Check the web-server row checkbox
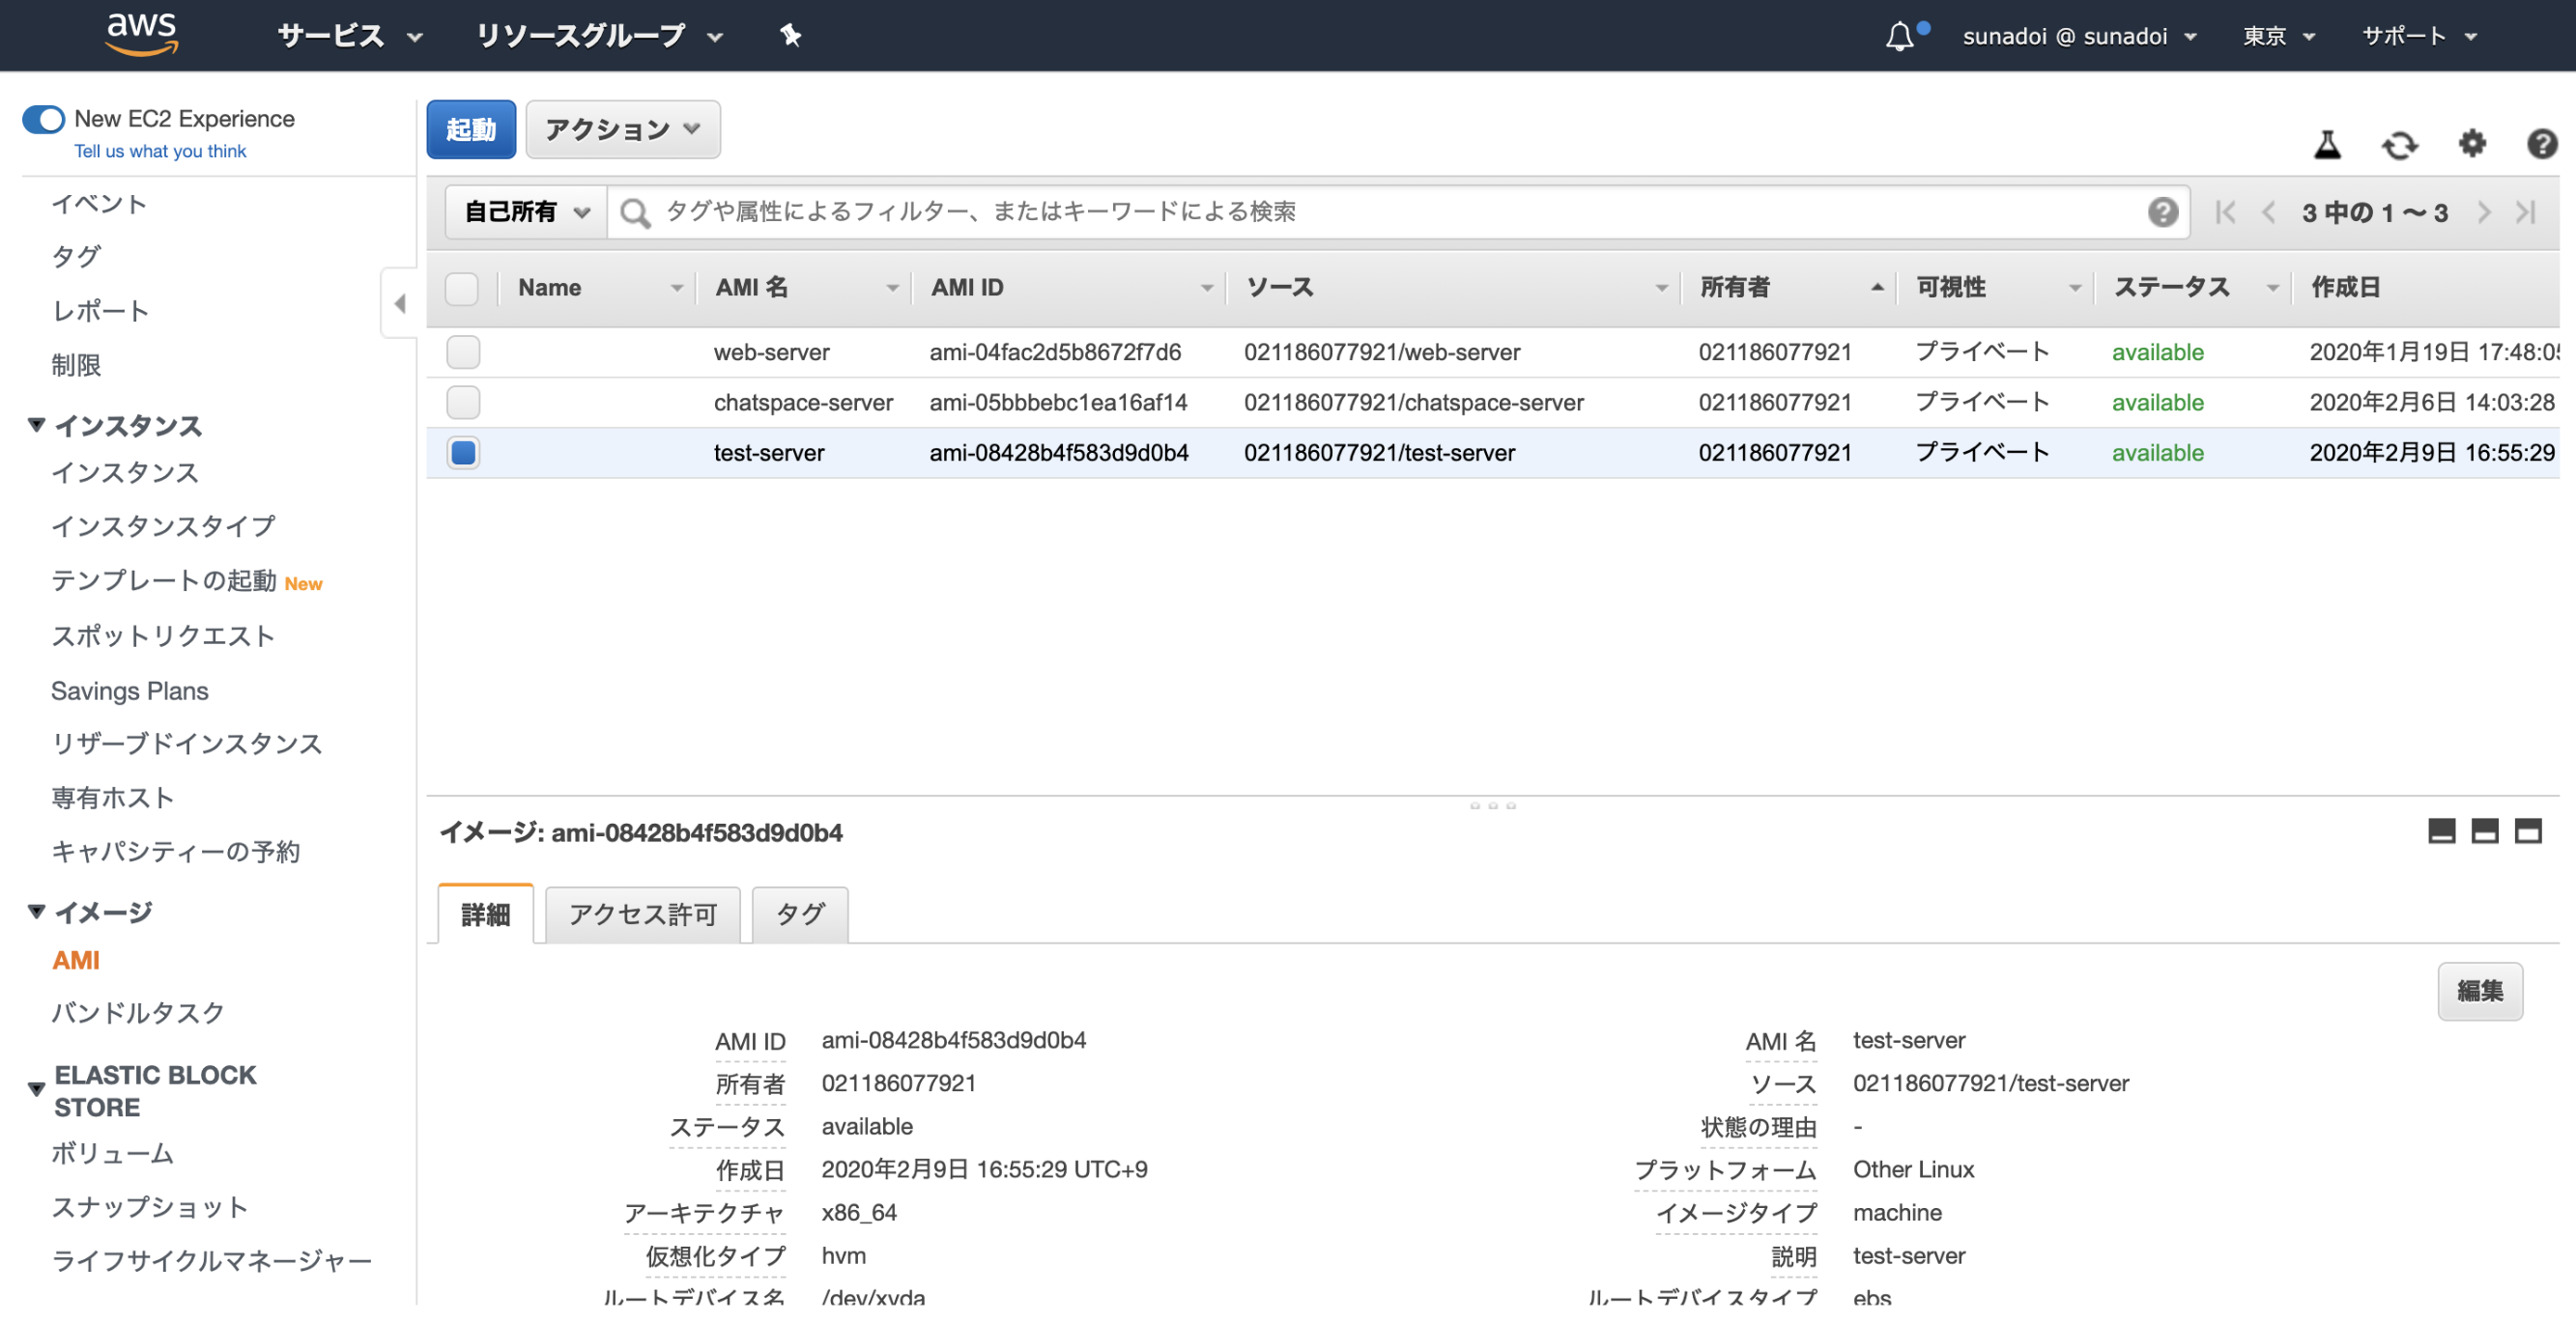 tap(463, 351)
